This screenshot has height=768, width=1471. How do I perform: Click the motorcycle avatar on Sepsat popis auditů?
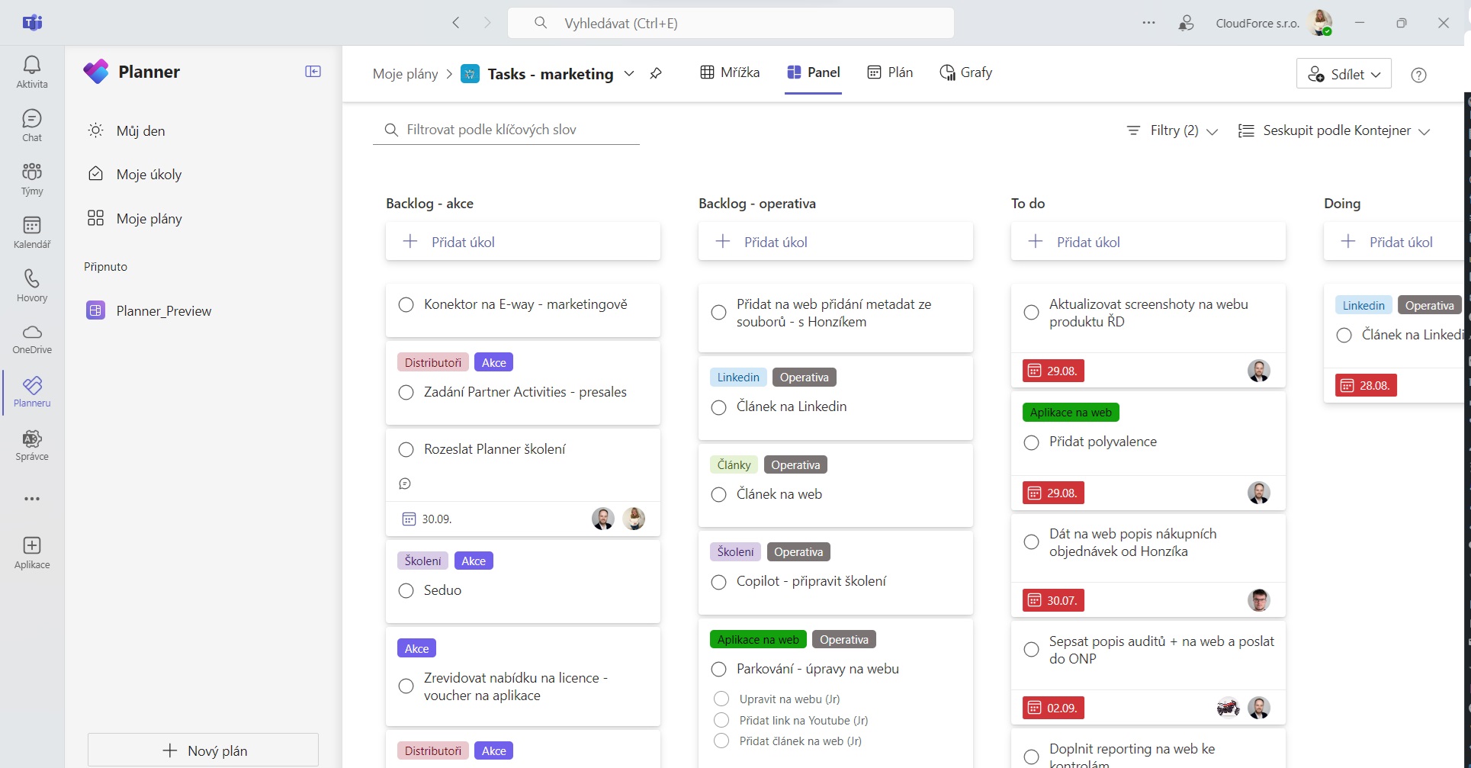tap(1228, 708)
